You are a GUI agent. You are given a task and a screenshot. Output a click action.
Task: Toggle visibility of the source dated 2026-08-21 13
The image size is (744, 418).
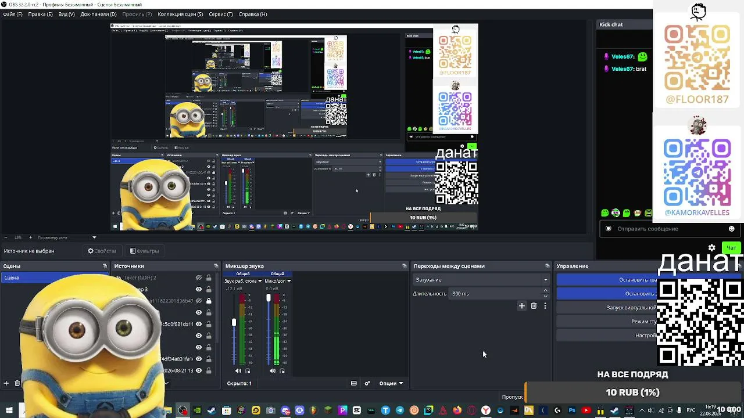click(199, 370)
